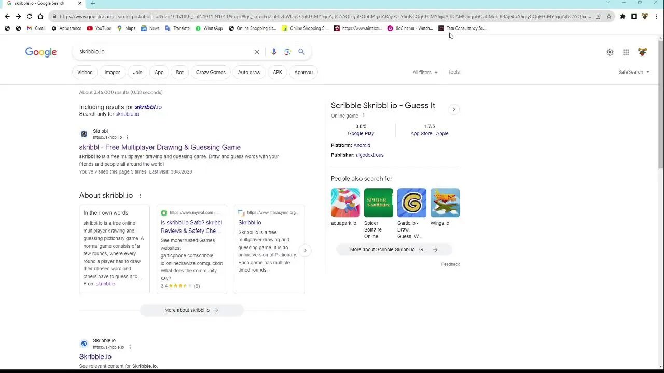The height and width of the screenshot is (373, 664).
Task: Open Chrome three-dot menu
Action: click(656, 17)
